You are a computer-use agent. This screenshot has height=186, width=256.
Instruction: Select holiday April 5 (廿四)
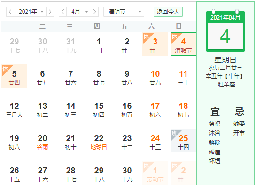15,76
